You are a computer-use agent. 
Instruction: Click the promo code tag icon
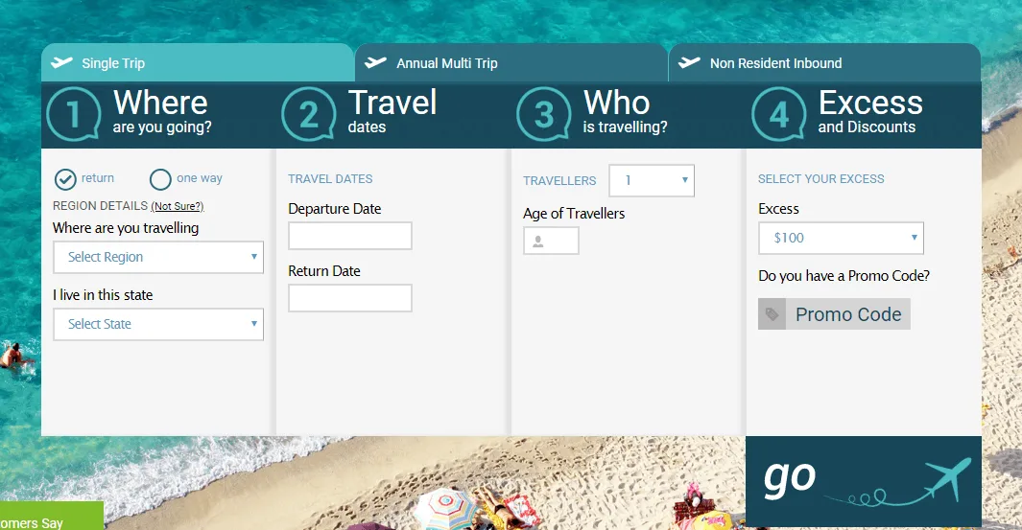click(772, 314)
